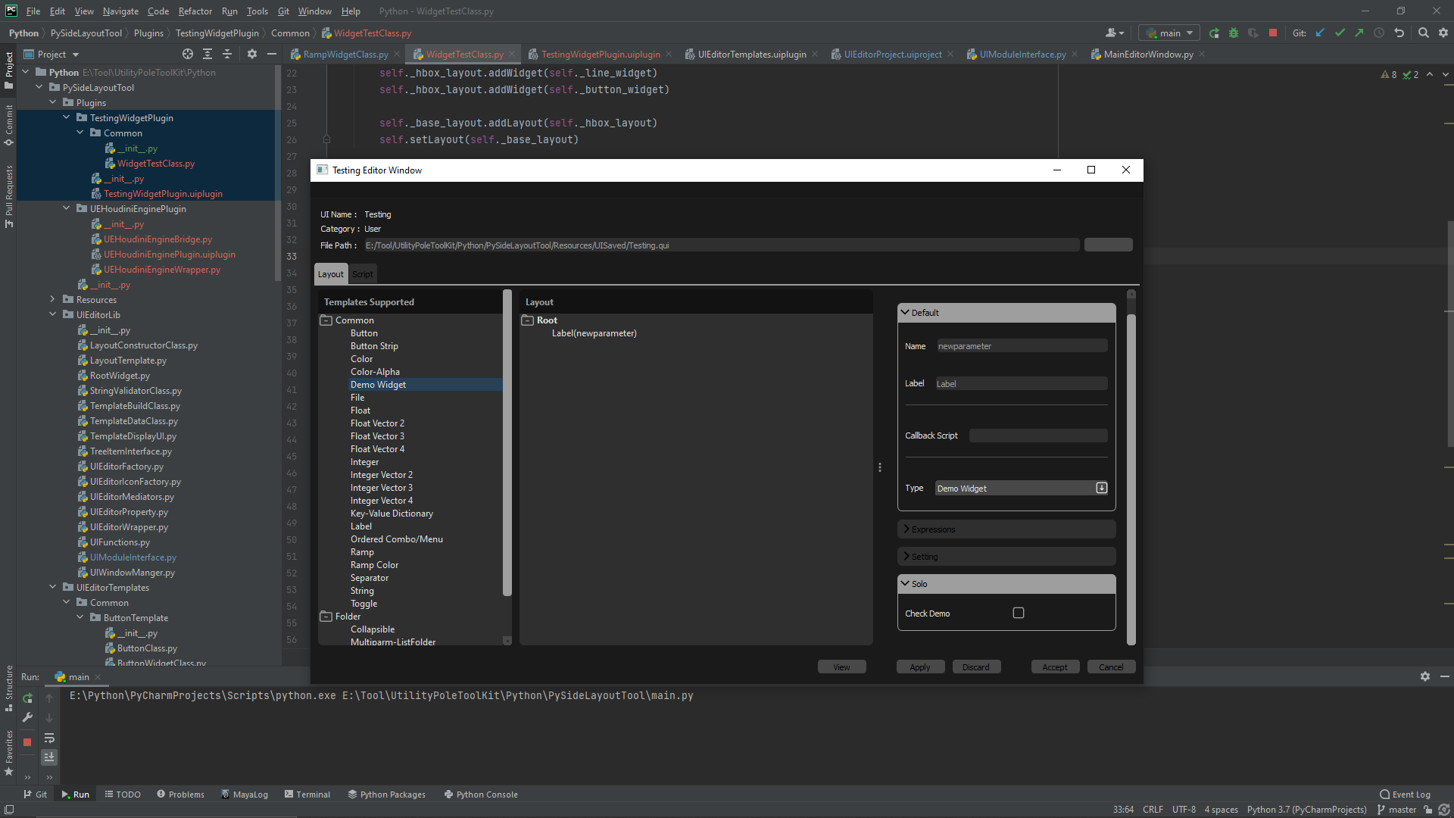Click the Apply button

(x=919, y=667)
